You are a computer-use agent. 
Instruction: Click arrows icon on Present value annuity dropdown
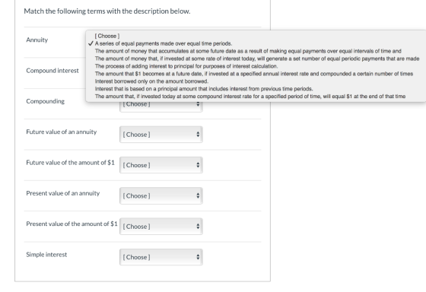(198, 196)
